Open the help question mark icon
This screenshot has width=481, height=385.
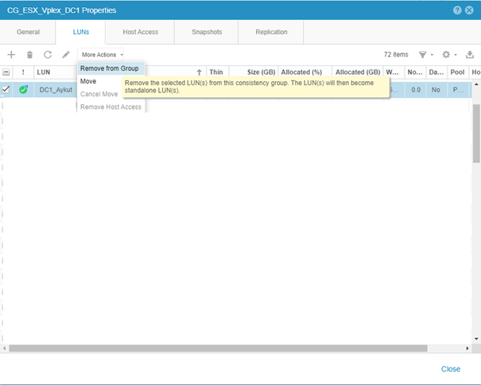[457, 10]
